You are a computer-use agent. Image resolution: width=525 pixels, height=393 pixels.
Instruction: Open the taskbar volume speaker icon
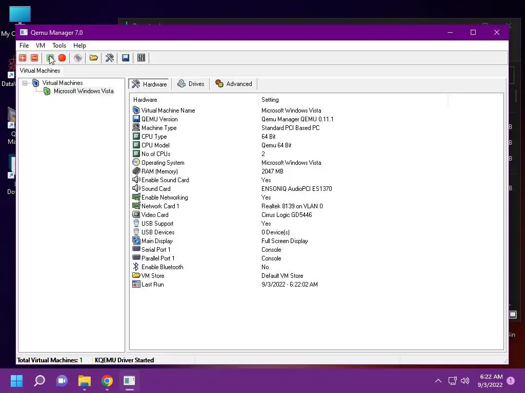coord(465,381)
